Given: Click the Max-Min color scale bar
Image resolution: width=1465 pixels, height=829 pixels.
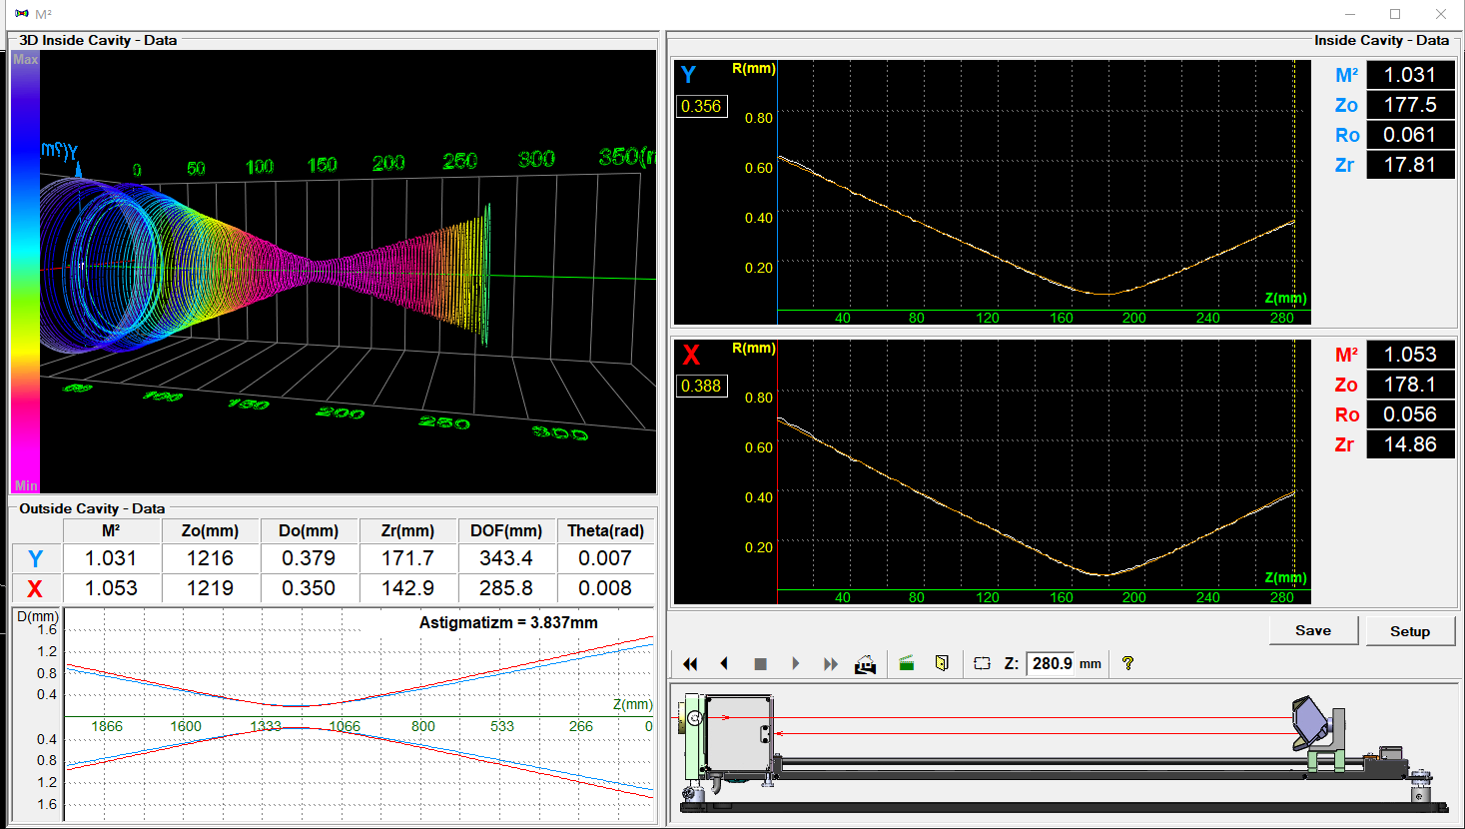Looking at the screenshot, I should 25,272.
